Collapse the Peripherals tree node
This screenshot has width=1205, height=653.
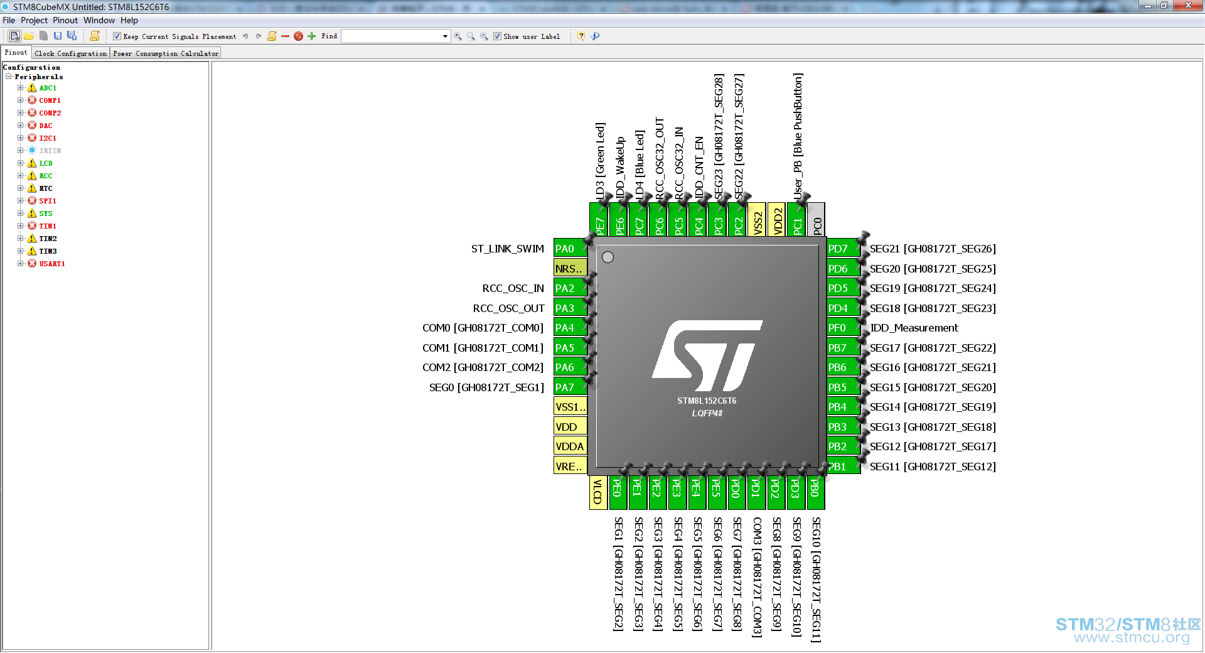point(9,77)
